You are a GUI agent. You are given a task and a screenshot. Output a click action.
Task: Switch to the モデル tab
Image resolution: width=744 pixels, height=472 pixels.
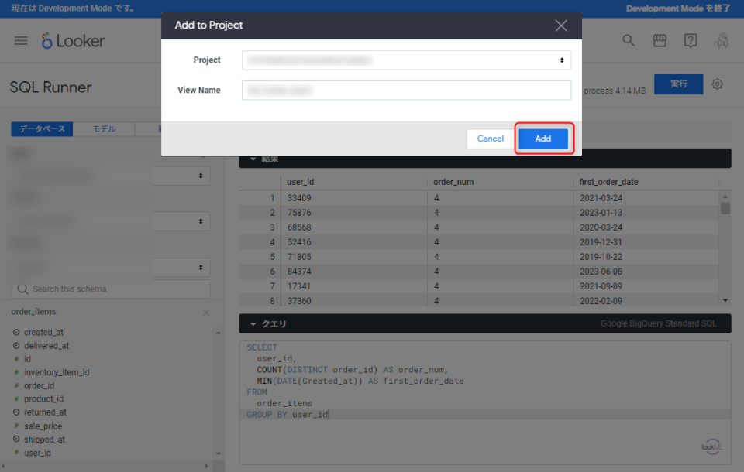tap(104, 129)
